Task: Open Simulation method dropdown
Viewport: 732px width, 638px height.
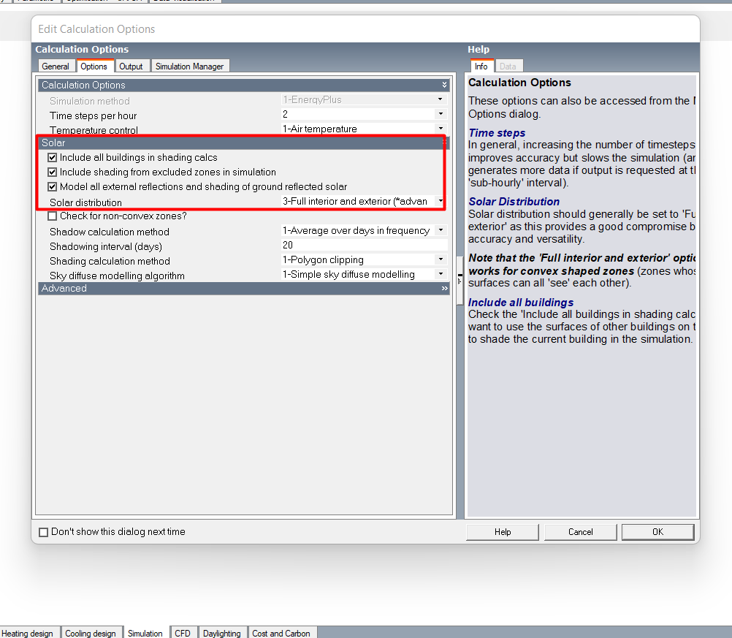Action: coord(441,99)
